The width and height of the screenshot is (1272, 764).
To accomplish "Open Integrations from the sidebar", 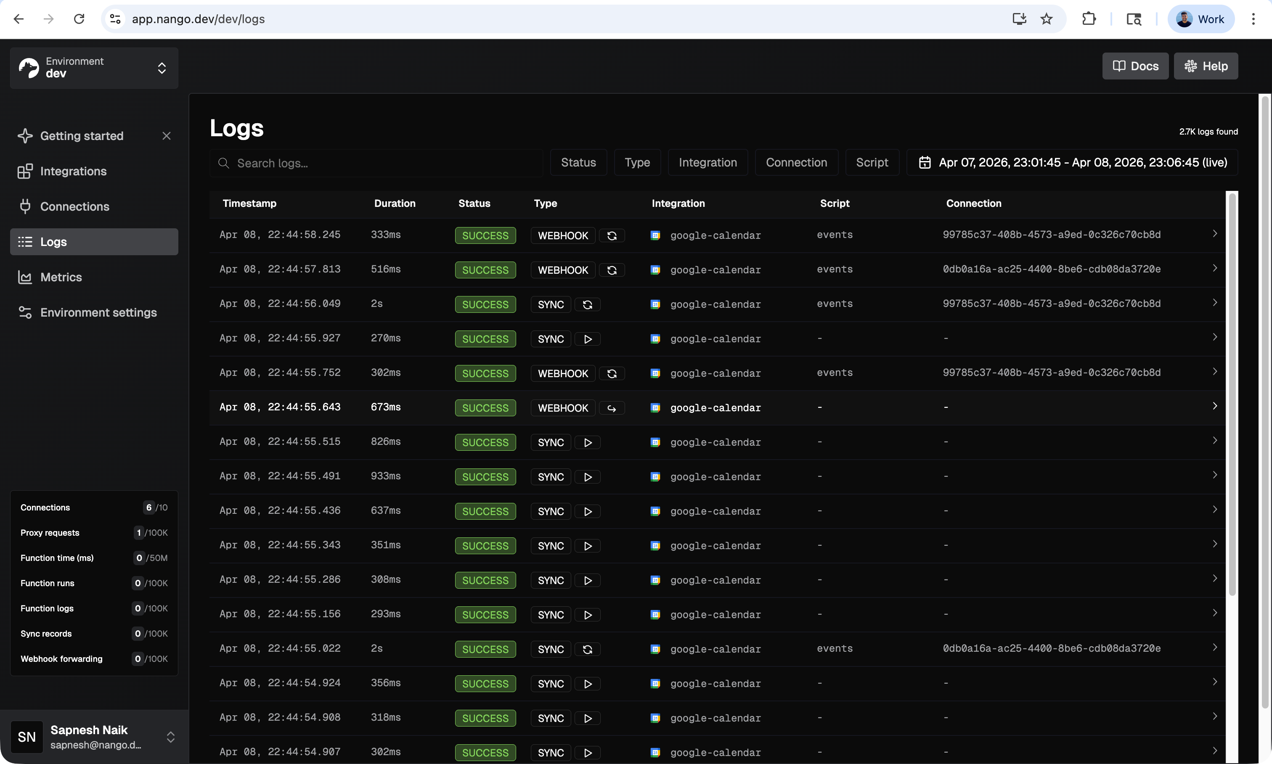I will pyautogui.click(x=73, y=172).
